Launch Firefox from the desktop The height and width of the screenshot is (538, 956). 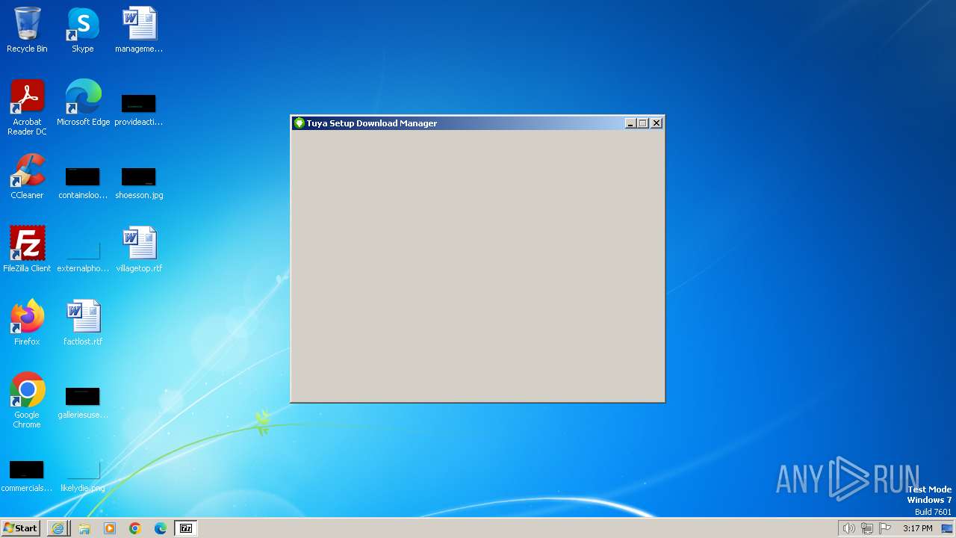(27, 323)
